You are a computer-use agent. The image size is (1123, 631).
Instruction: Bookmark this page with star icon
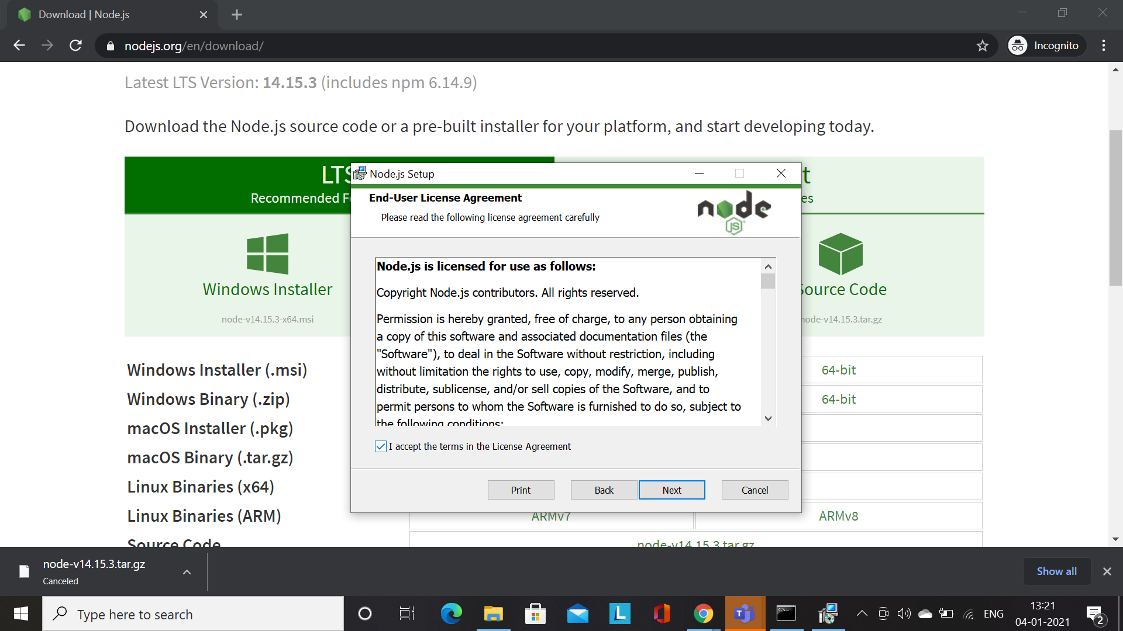[983, 46]
